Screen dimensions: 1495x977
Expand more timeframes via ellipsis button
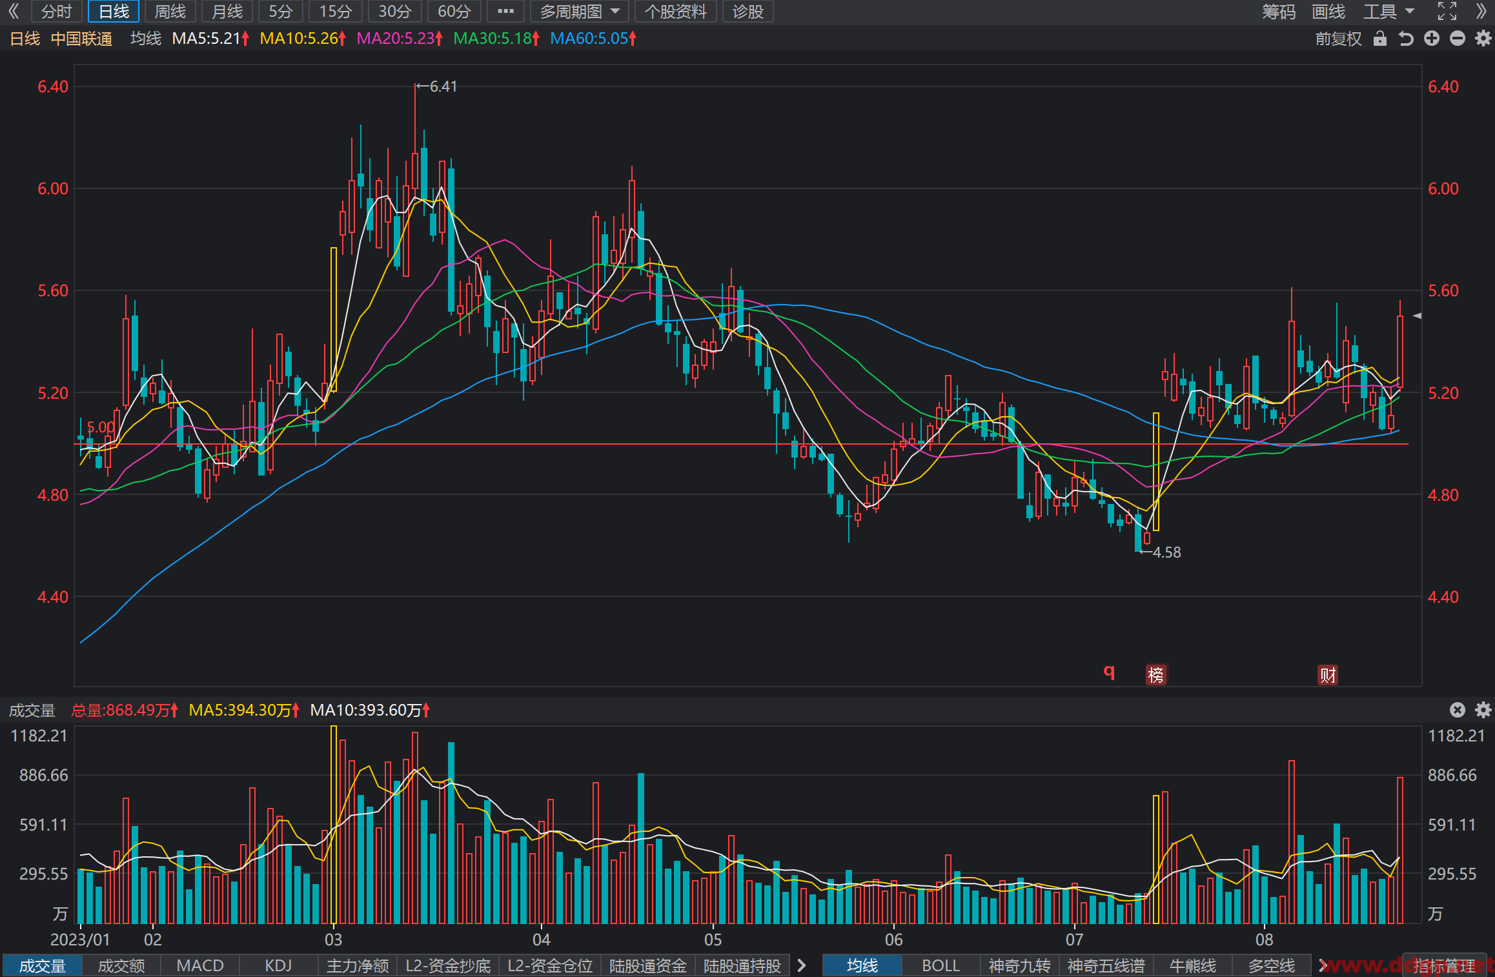(506, 11)
